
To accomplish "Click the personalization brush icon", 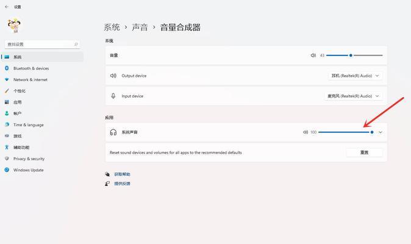I will (7, 91).
